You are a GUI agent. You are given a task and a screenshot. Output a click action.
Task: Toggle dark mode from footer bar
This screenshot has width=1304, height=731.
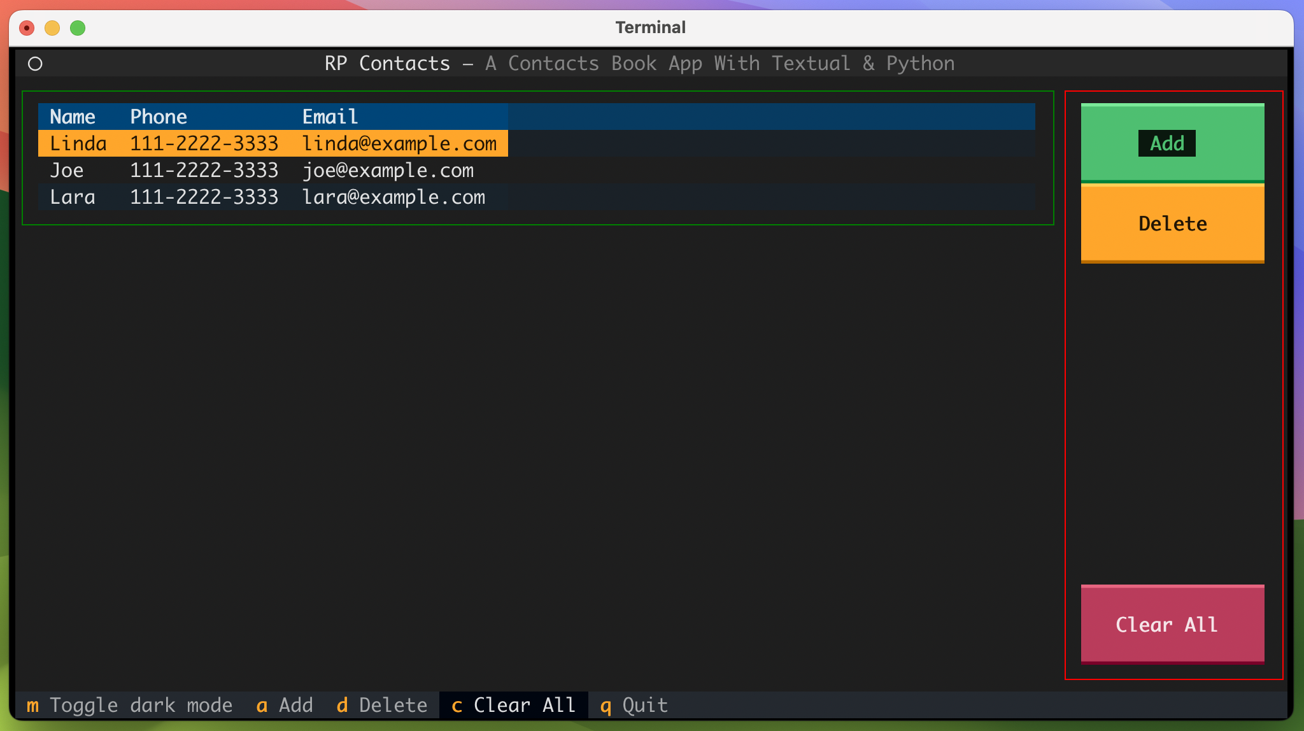[129, 706]
